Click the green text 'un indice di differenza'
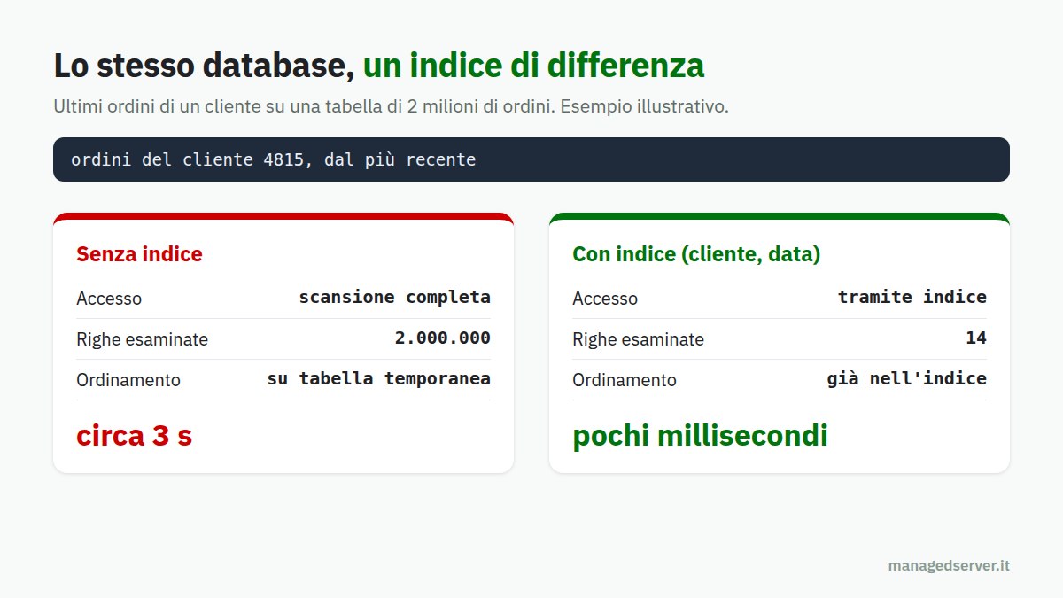Screen dimensions: 1063x598 coord(534,66)
